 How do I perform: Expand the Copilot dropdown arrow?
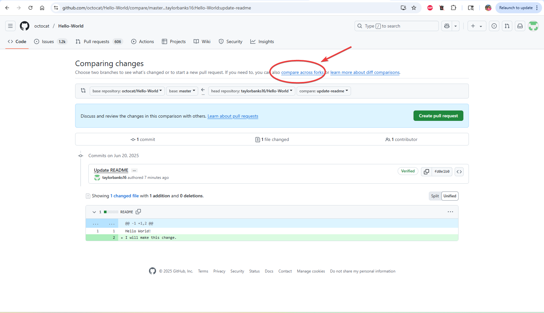pos(456,26)
